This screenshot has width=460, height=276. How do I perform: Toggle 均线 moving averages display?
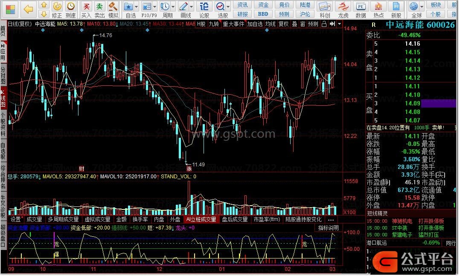[271, 24]
